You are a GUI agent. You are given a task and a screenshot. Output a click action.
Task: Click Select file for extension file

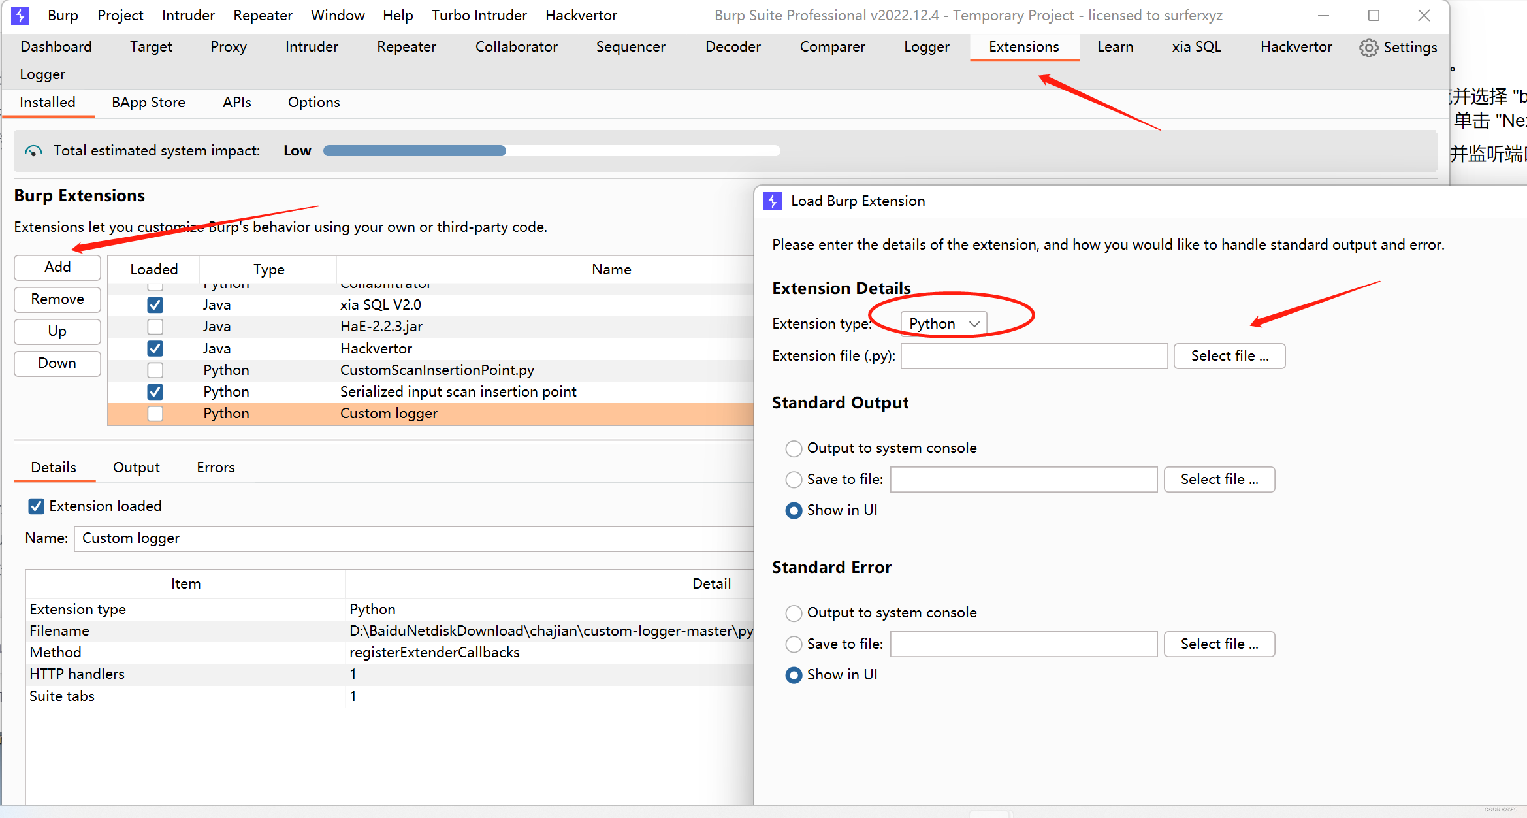tap(1229, 356)
